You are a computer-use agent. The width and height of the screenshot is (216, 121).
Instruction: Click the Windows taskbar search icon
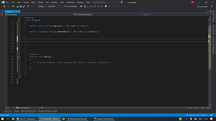coord(7,119)
